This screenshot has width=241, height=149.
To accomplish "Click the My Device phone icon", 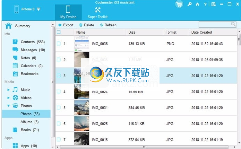I will click(68, 9).
